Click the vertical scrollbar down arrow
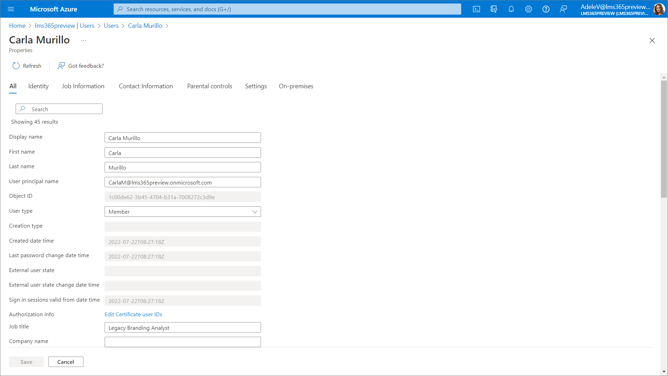The width and height of the screenshot is (668, 376). (x=664, y=371)
